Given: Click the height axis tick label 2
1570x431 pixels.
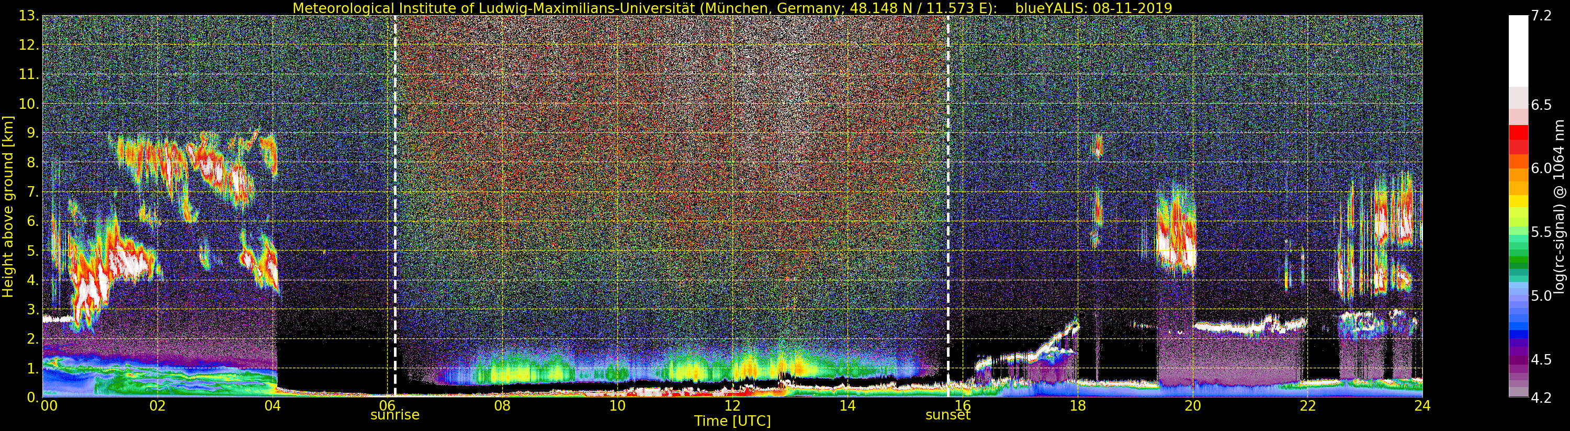Looking at the screenshot, I should coord(33,339).
